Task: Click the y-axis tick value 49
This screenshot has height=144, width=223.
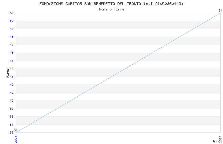Action: click(x=12, y=29)
